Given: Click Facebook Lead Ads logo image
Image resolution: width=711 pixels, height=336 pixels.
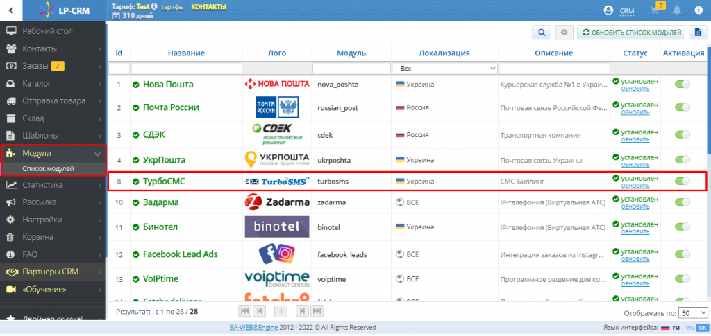Looking at the screenshot, I should pyautogui.click(x=277, y=254).
